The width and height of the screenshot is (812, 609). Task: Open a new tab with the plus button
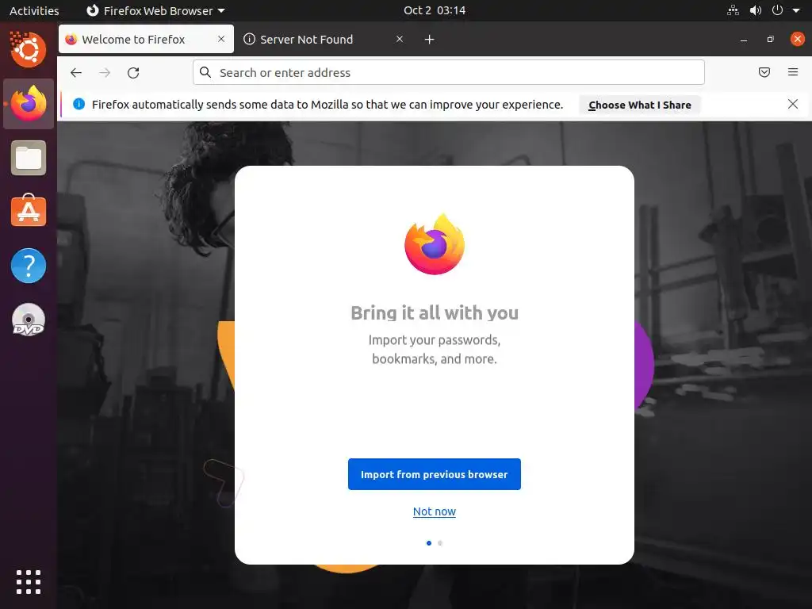click(x=429, y=40)
